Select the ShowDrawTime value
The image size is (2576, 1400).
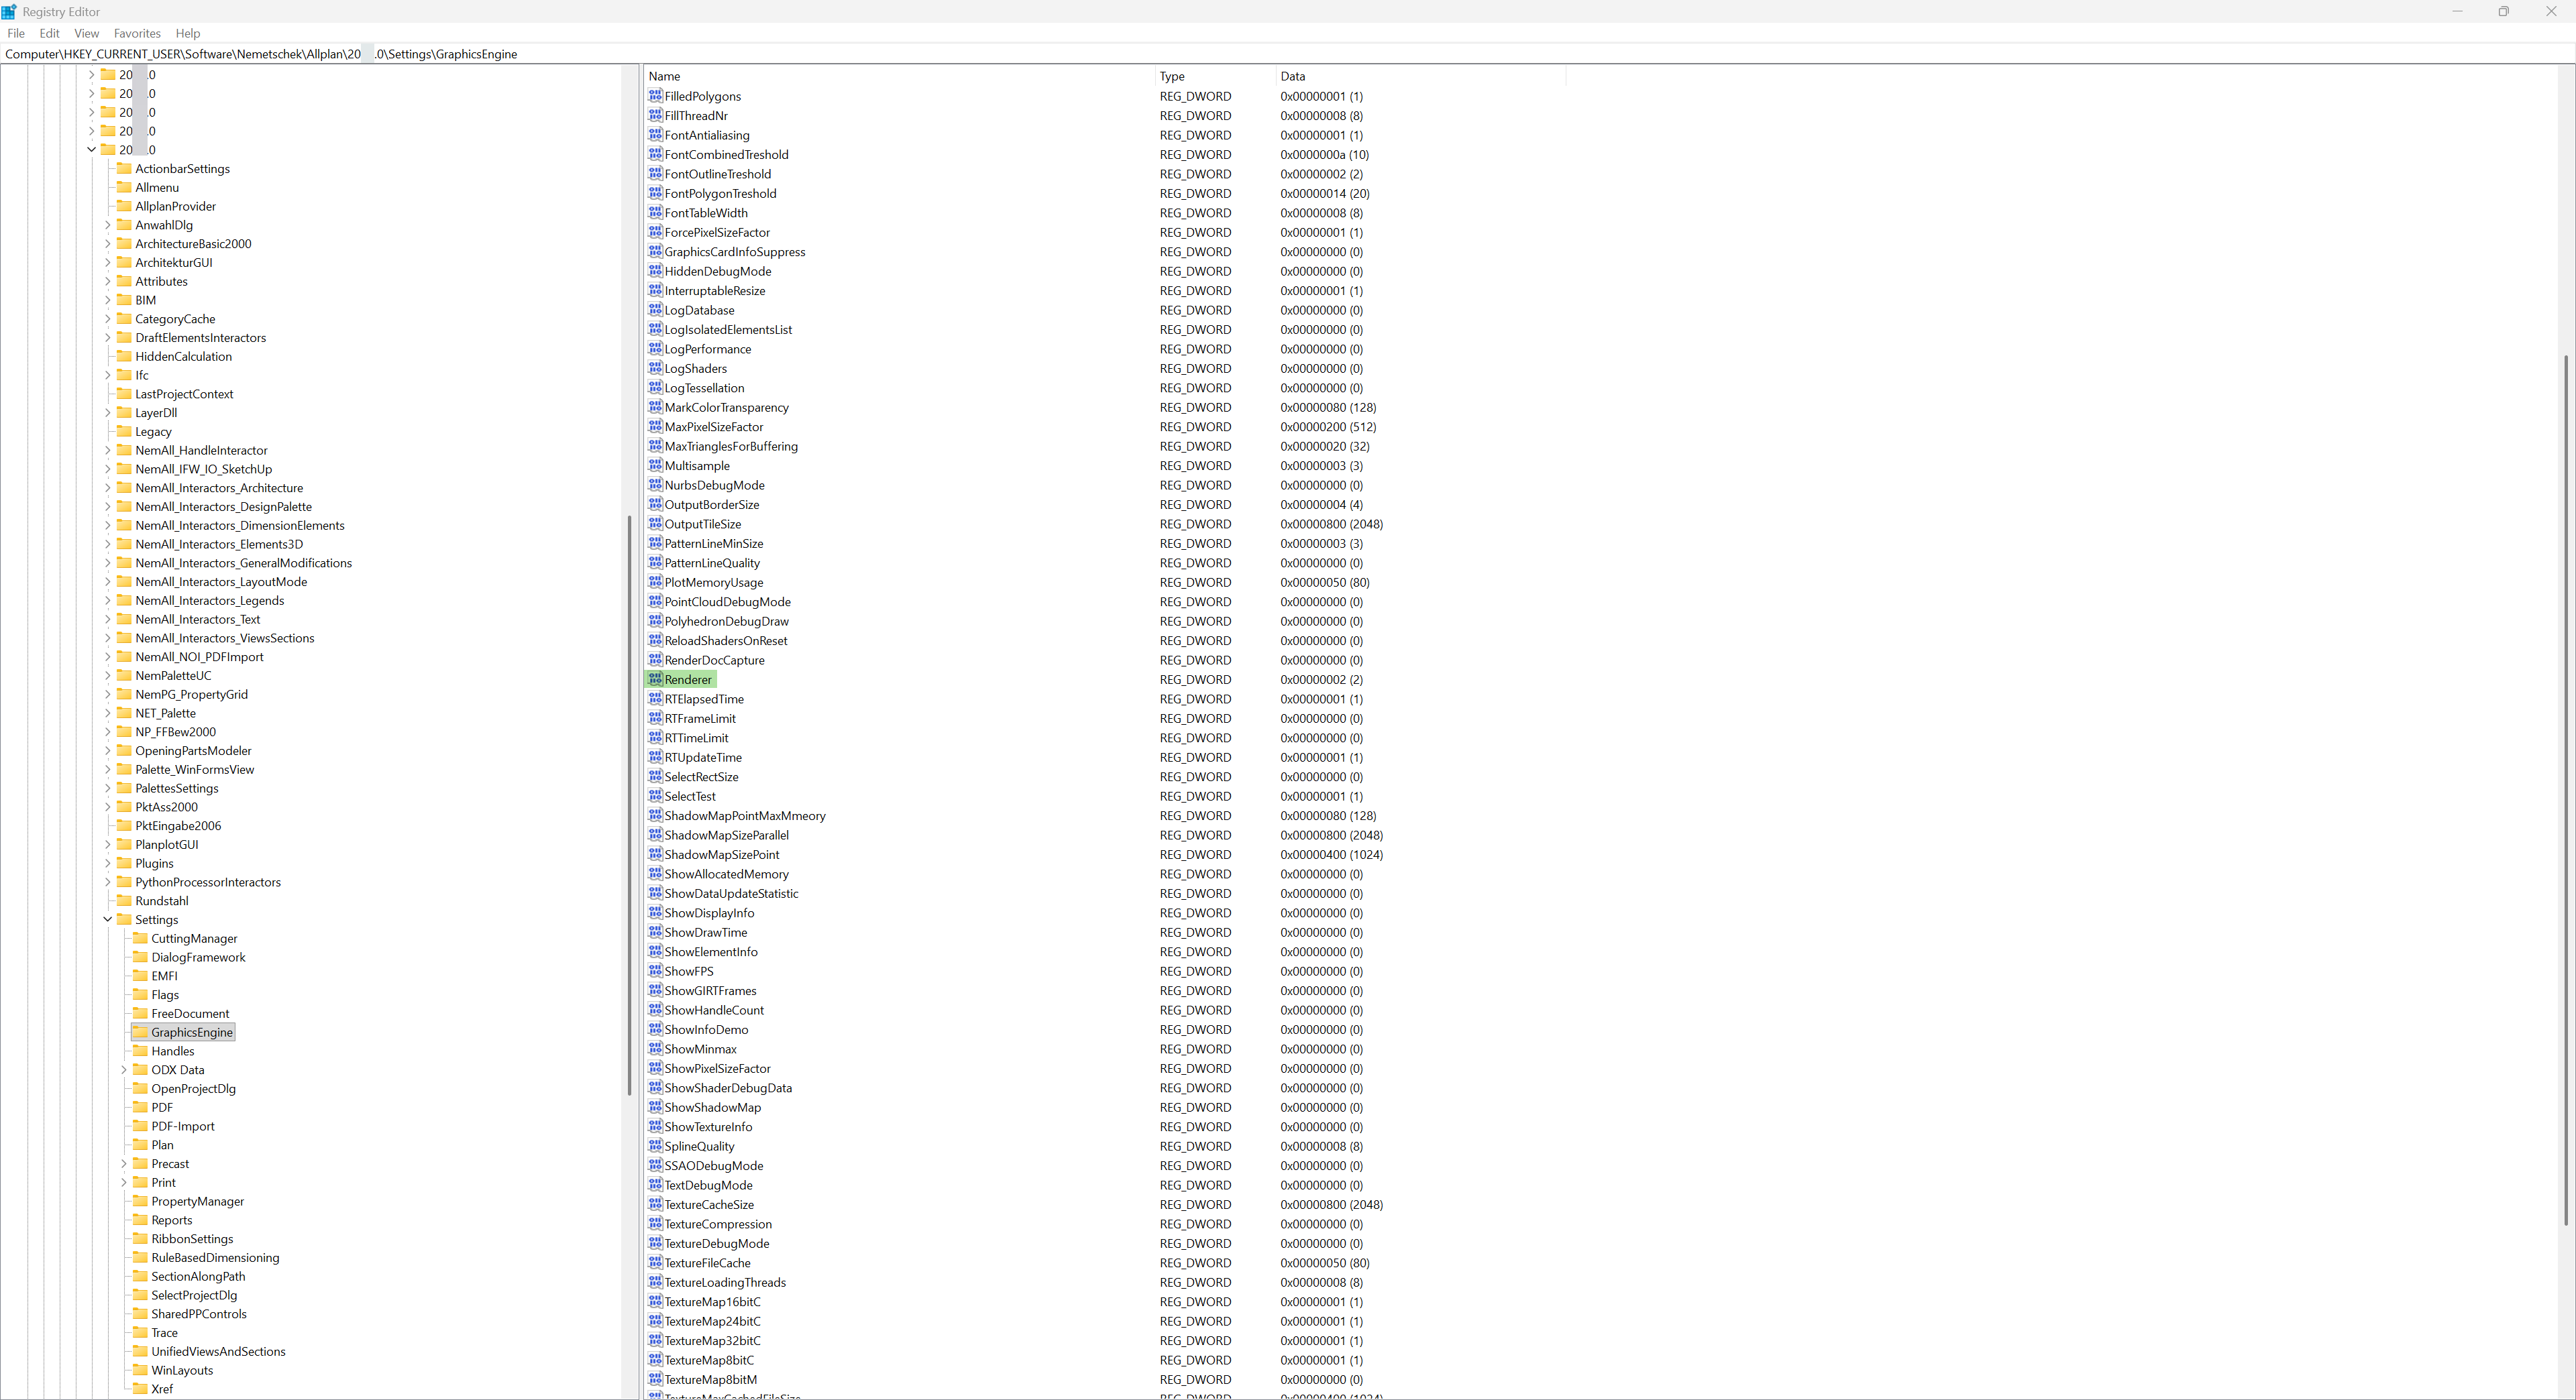(x=705, y=933)
